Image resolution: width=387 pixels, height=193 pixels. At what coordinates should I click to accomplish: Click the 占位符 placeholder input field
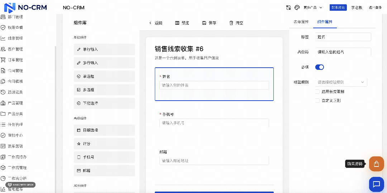tap(343, 52)
